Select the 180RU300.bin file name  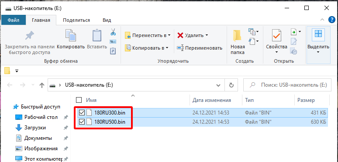coord(110,112)
